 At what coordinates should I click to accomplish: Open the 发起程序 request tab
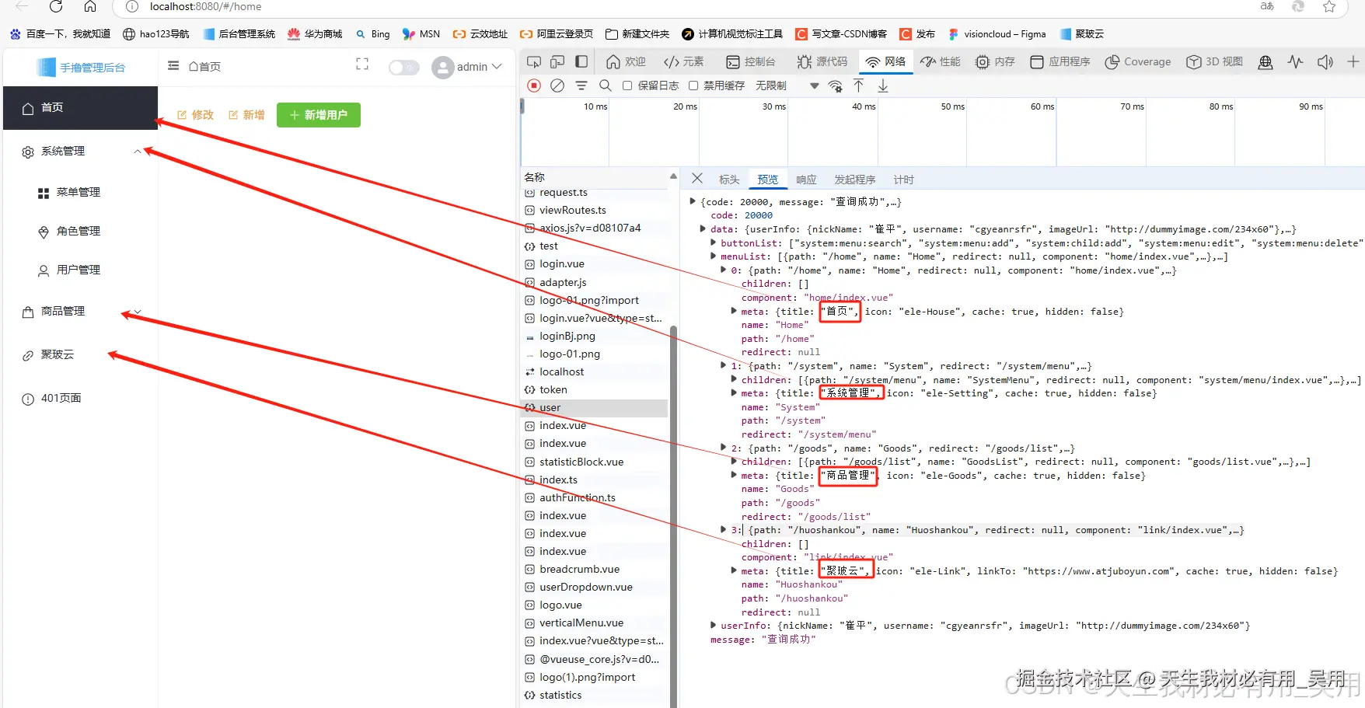[855, 180]
